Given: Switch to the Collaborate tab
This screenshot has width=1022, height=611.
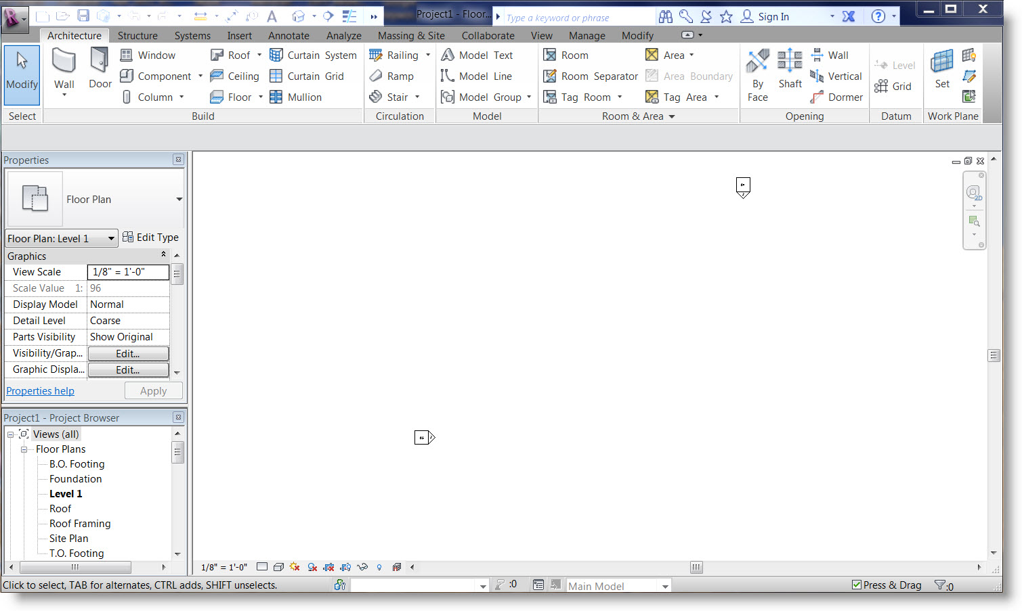Looking at the screenshot, I should pos(488,35).
